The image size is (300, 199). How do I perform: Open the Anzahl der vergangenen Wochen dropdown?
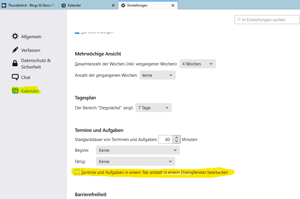(157, 75)
